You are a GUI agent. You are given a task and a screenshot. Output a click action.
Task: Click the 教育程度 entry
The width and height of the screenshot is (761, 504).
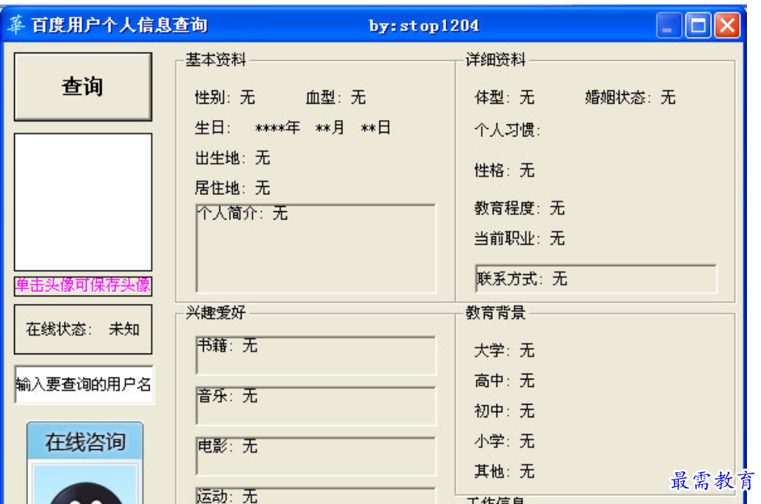(519, 208)
